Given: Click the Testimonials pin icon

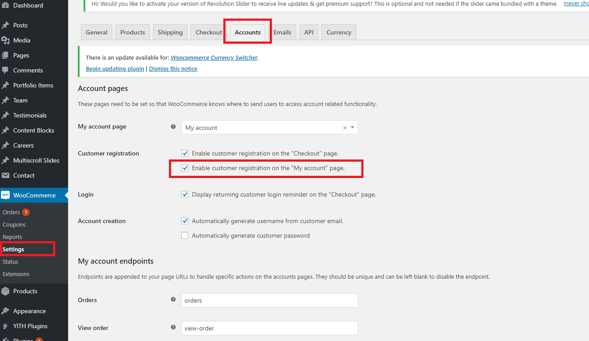Looking at the screenshot, I should pyautogui.click(x=5, y=115).
